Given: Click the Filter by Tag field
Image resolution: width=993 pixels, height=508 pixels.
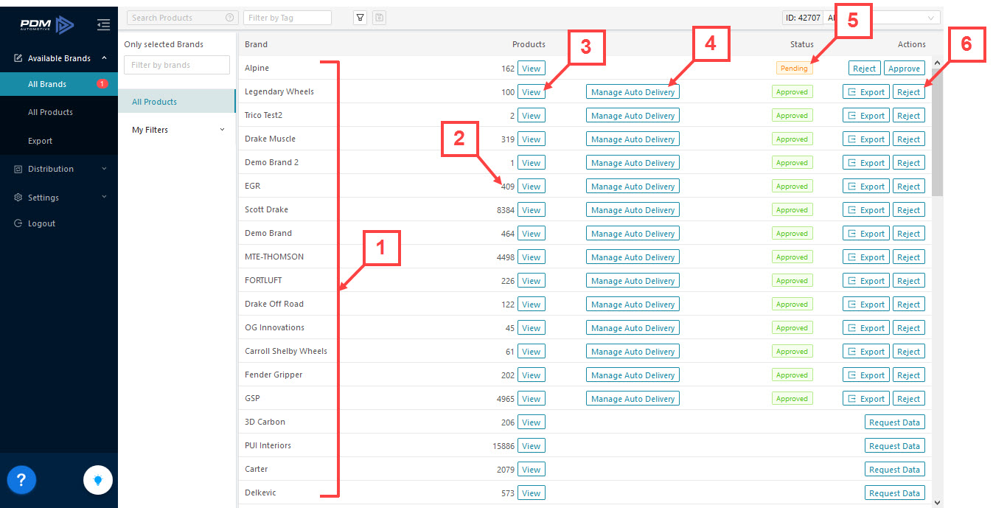Looking at the screenshot, I should point(288,18).
